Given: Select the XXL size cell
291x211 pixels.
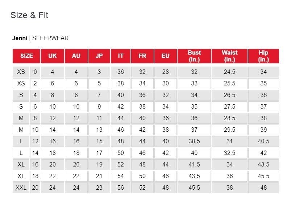Looking at the screenshot, I should (x=21, y=187).
